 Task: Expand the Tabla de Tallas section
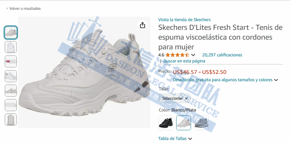(175, 139)
